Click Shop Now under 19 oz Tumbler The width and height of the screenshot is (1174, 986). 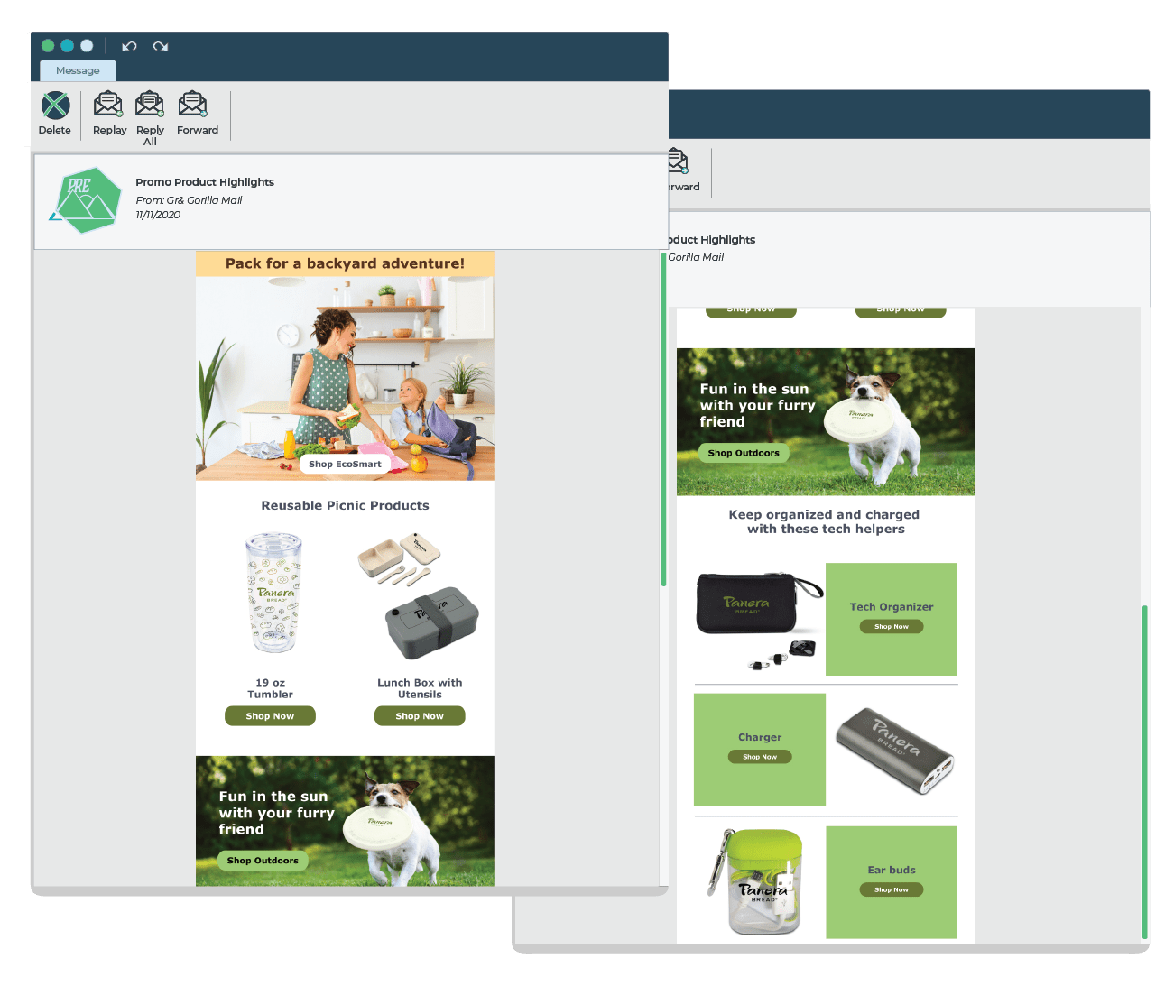pos(270,716)
